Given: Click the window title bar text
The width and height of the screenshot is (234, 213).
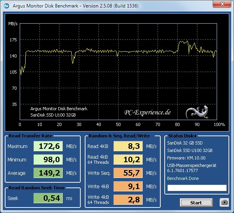Looking at the screenshot, I should [x=76, y=6].
